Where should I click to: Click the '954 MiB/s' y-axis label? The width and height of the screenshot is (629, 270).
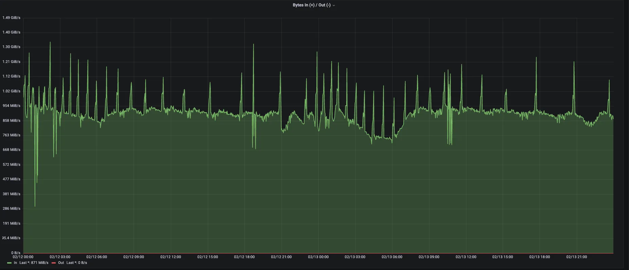pos(12,106)
